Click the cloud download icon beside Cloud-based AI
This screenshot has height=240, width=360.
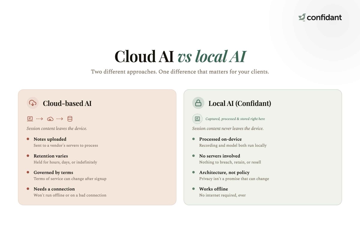(33, 103)
